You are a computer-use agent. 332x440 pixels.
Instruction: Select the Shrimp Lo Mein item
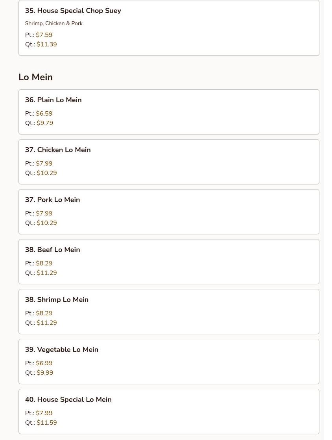168,311
